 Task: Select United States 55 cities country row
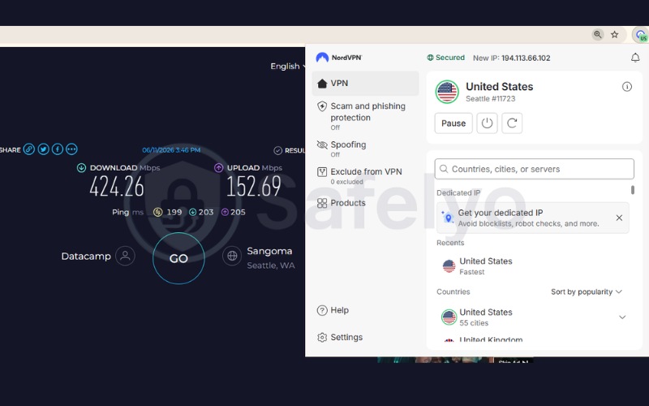click(532, 317)
